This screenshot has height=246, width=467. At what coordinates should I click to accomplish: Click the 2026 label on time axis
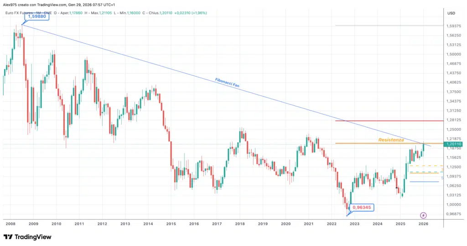coord(424,224)
